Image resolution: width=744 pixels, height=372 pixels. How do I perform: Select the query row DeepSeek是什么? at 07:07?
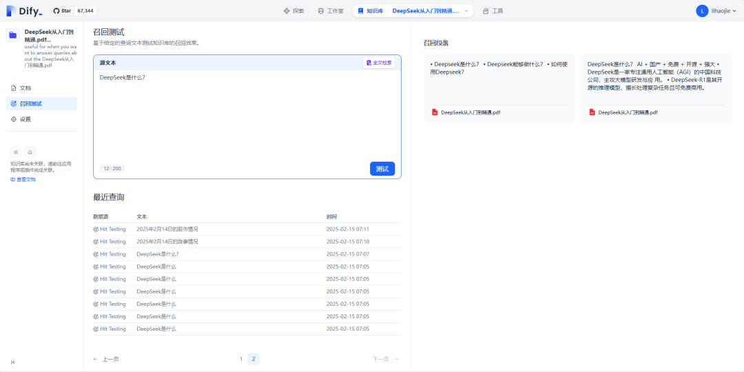coord(247,254)
